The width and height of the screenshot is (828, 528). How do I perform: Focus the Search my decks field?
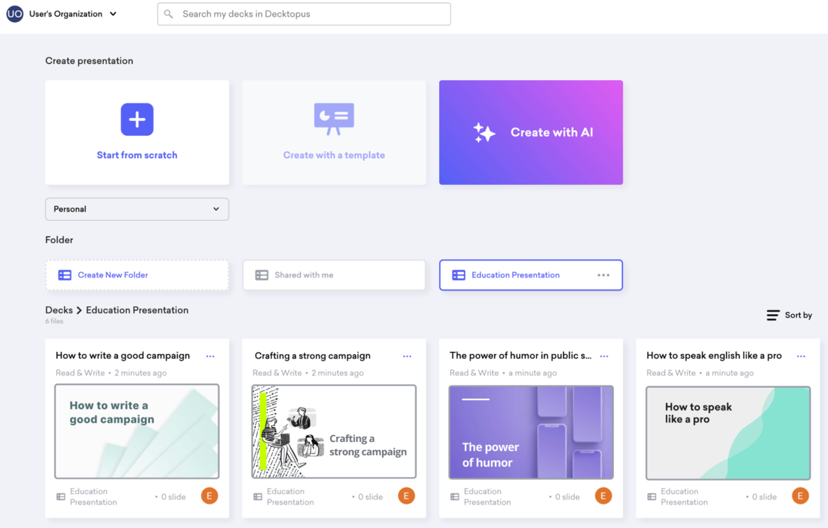[304, 14]
